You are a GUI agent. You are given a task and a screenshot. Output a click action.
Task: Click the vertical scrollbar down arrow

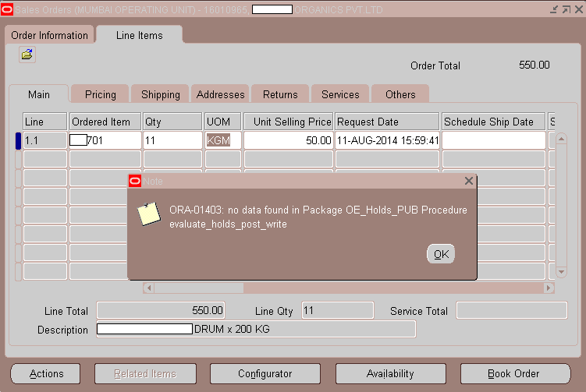pyautogui.click(x=561, y=272)
